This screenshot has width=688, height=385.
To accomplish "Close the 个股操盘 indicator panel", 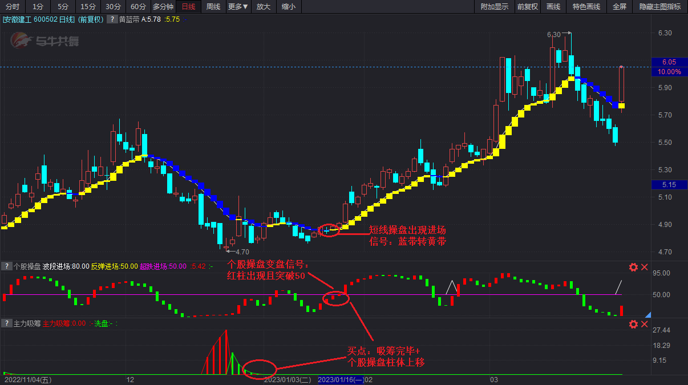I will (645, 267).
